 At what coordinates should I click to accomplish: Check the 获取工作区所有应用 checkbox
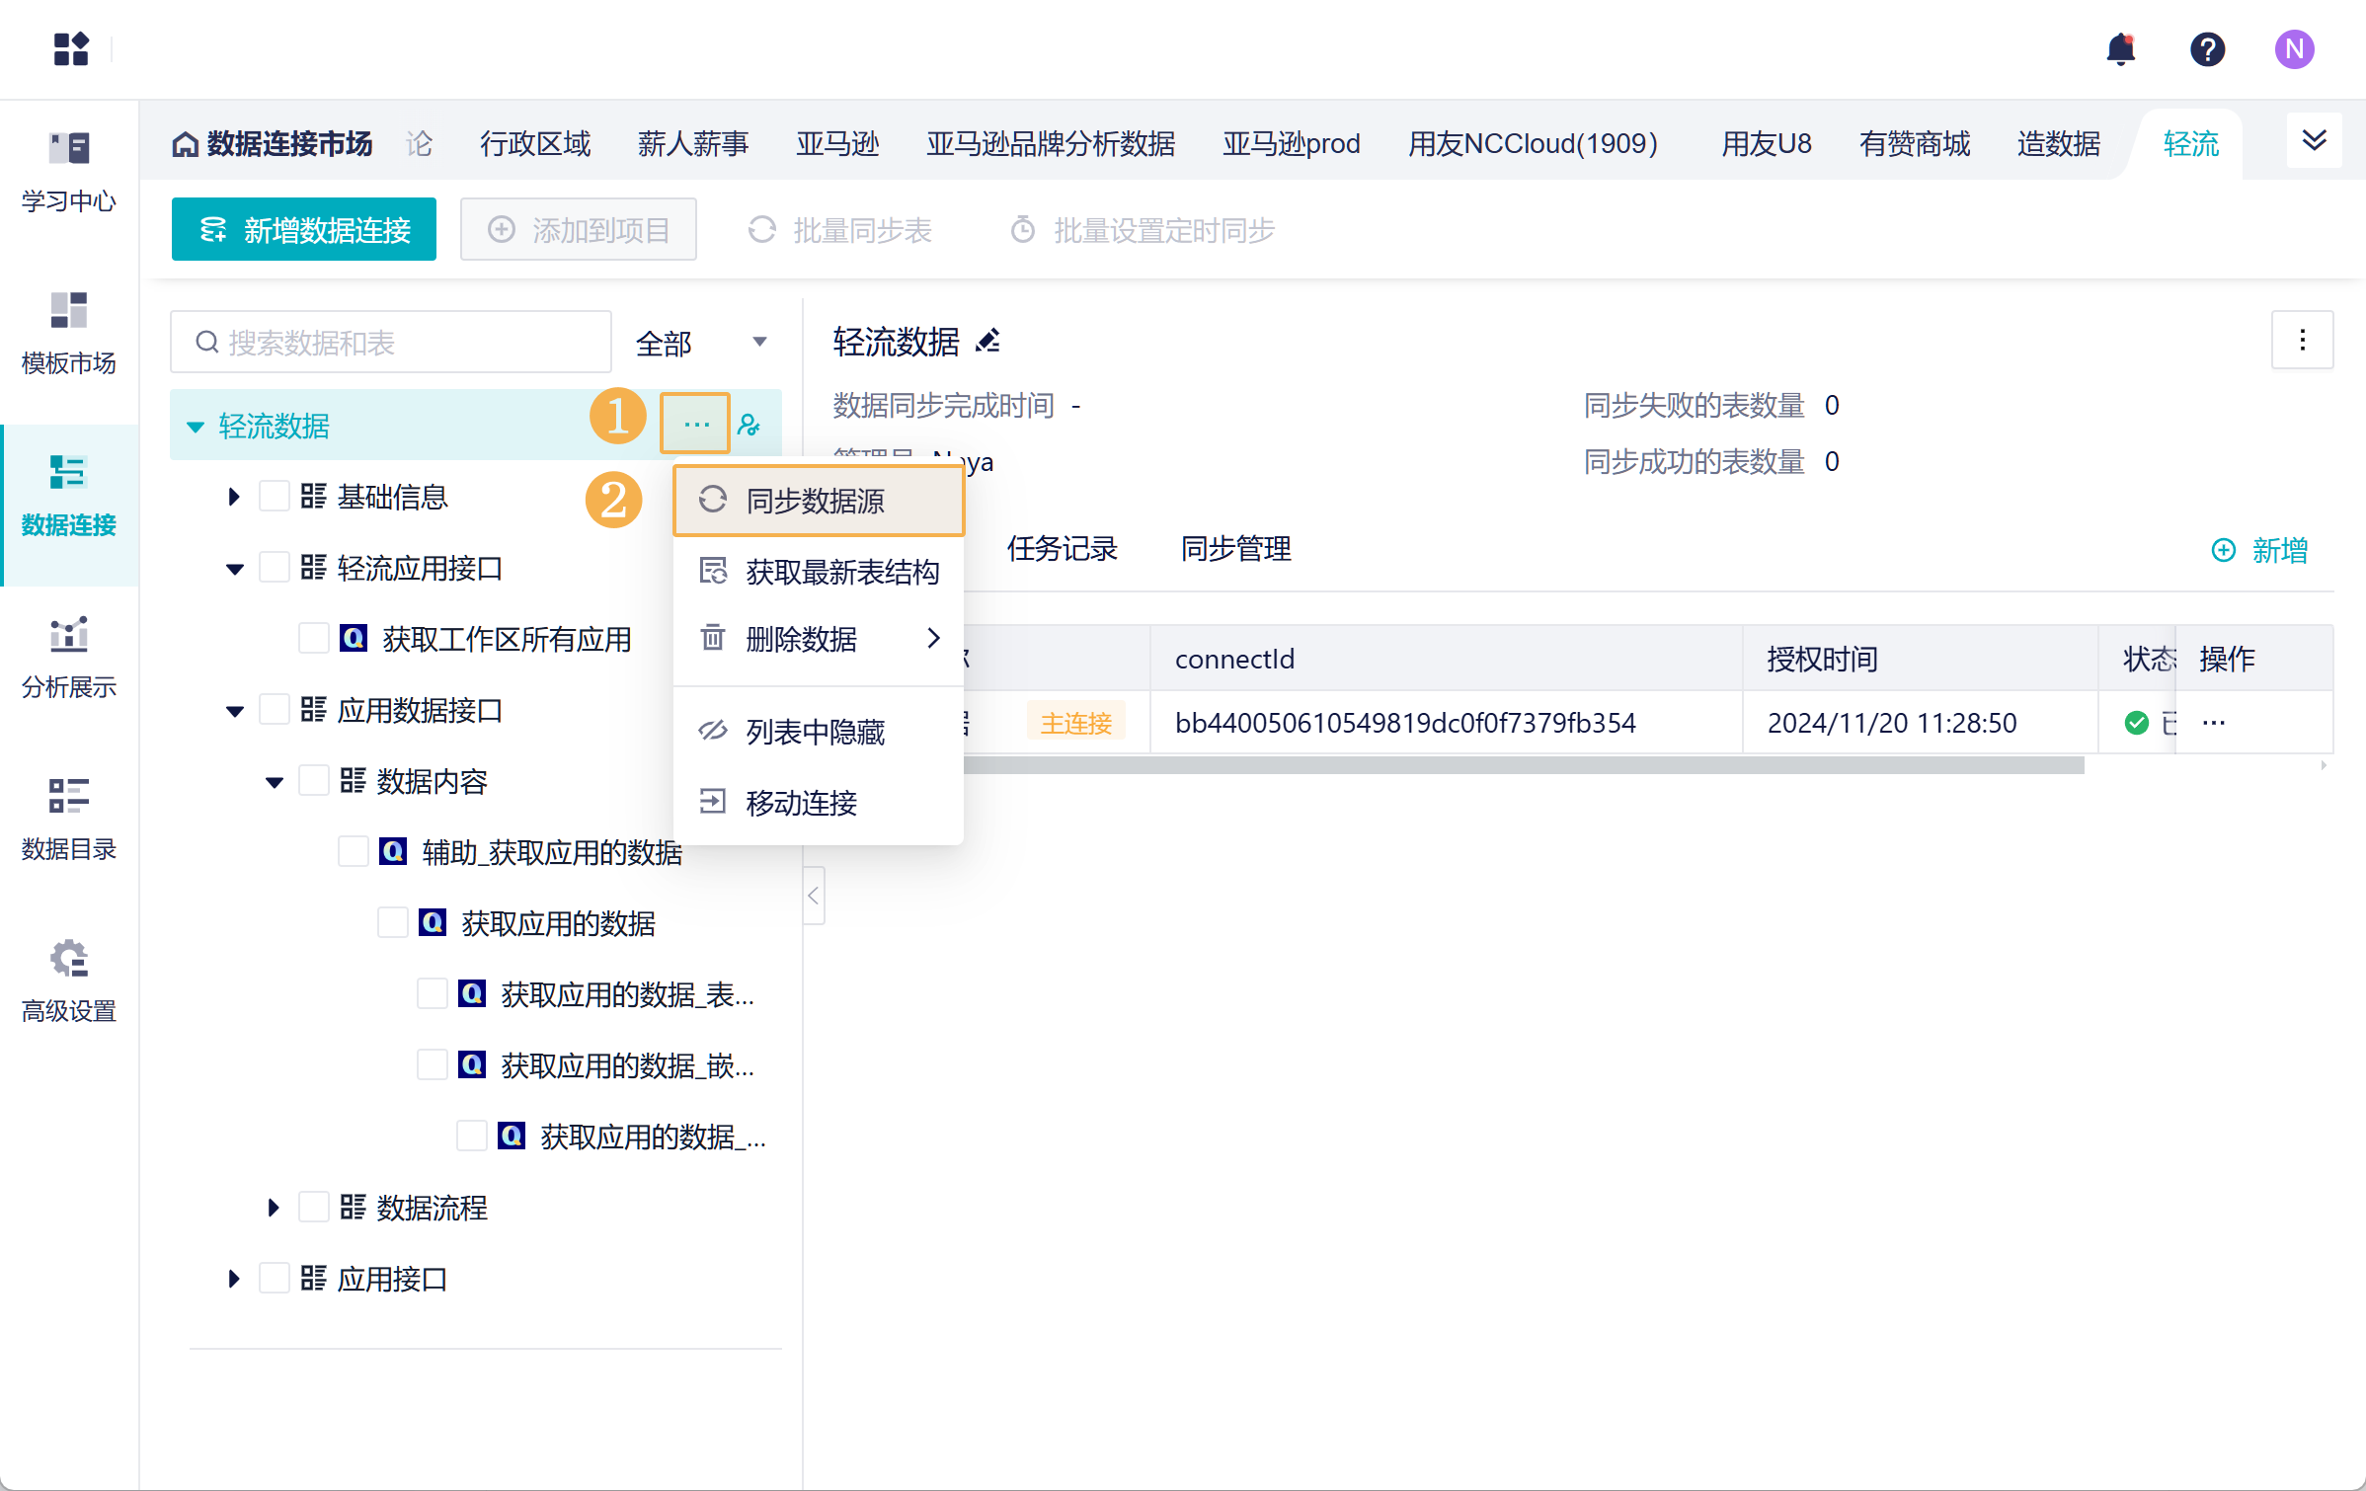[x=313, y=639]
